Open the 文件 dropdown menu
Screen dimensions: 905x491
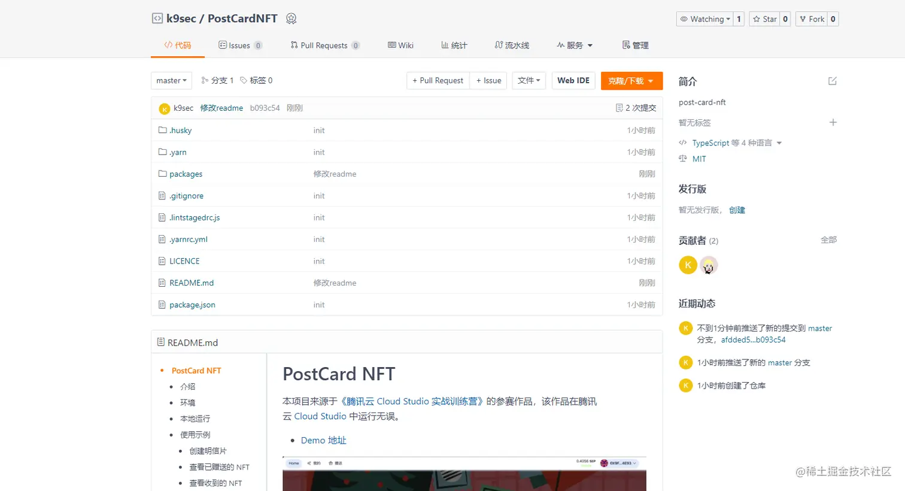click(x=529, y=80)
